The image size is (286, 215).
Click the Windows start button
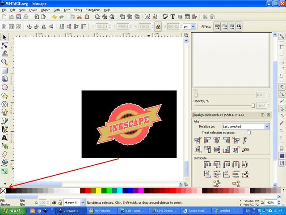(13, 211)
